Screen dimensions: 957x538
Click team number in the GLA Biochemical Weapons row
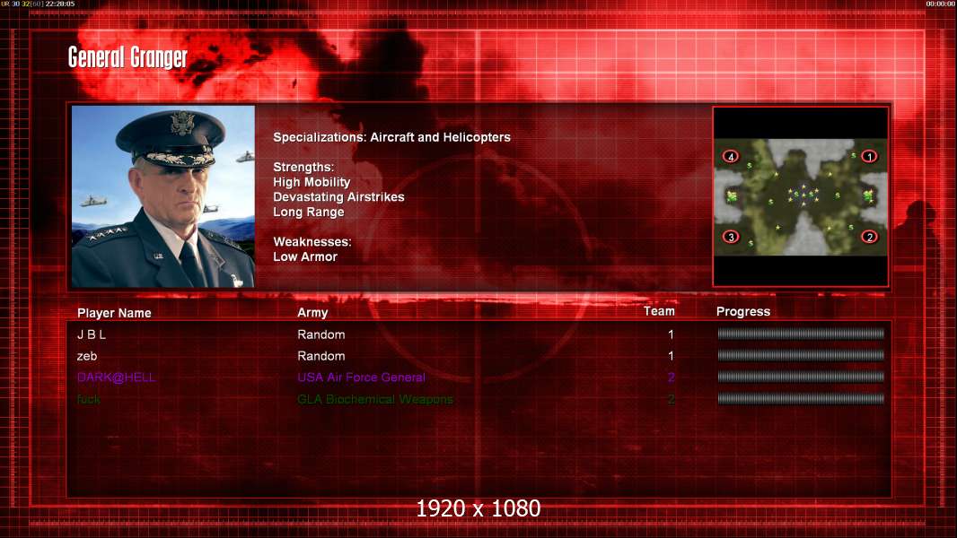(x=671, y=399)
